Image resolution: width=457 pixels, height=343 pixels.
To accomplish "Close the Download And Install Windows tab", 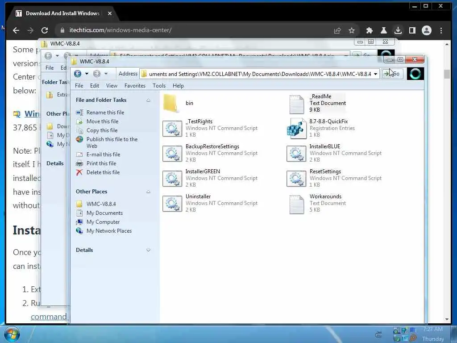I will point(110,13).
